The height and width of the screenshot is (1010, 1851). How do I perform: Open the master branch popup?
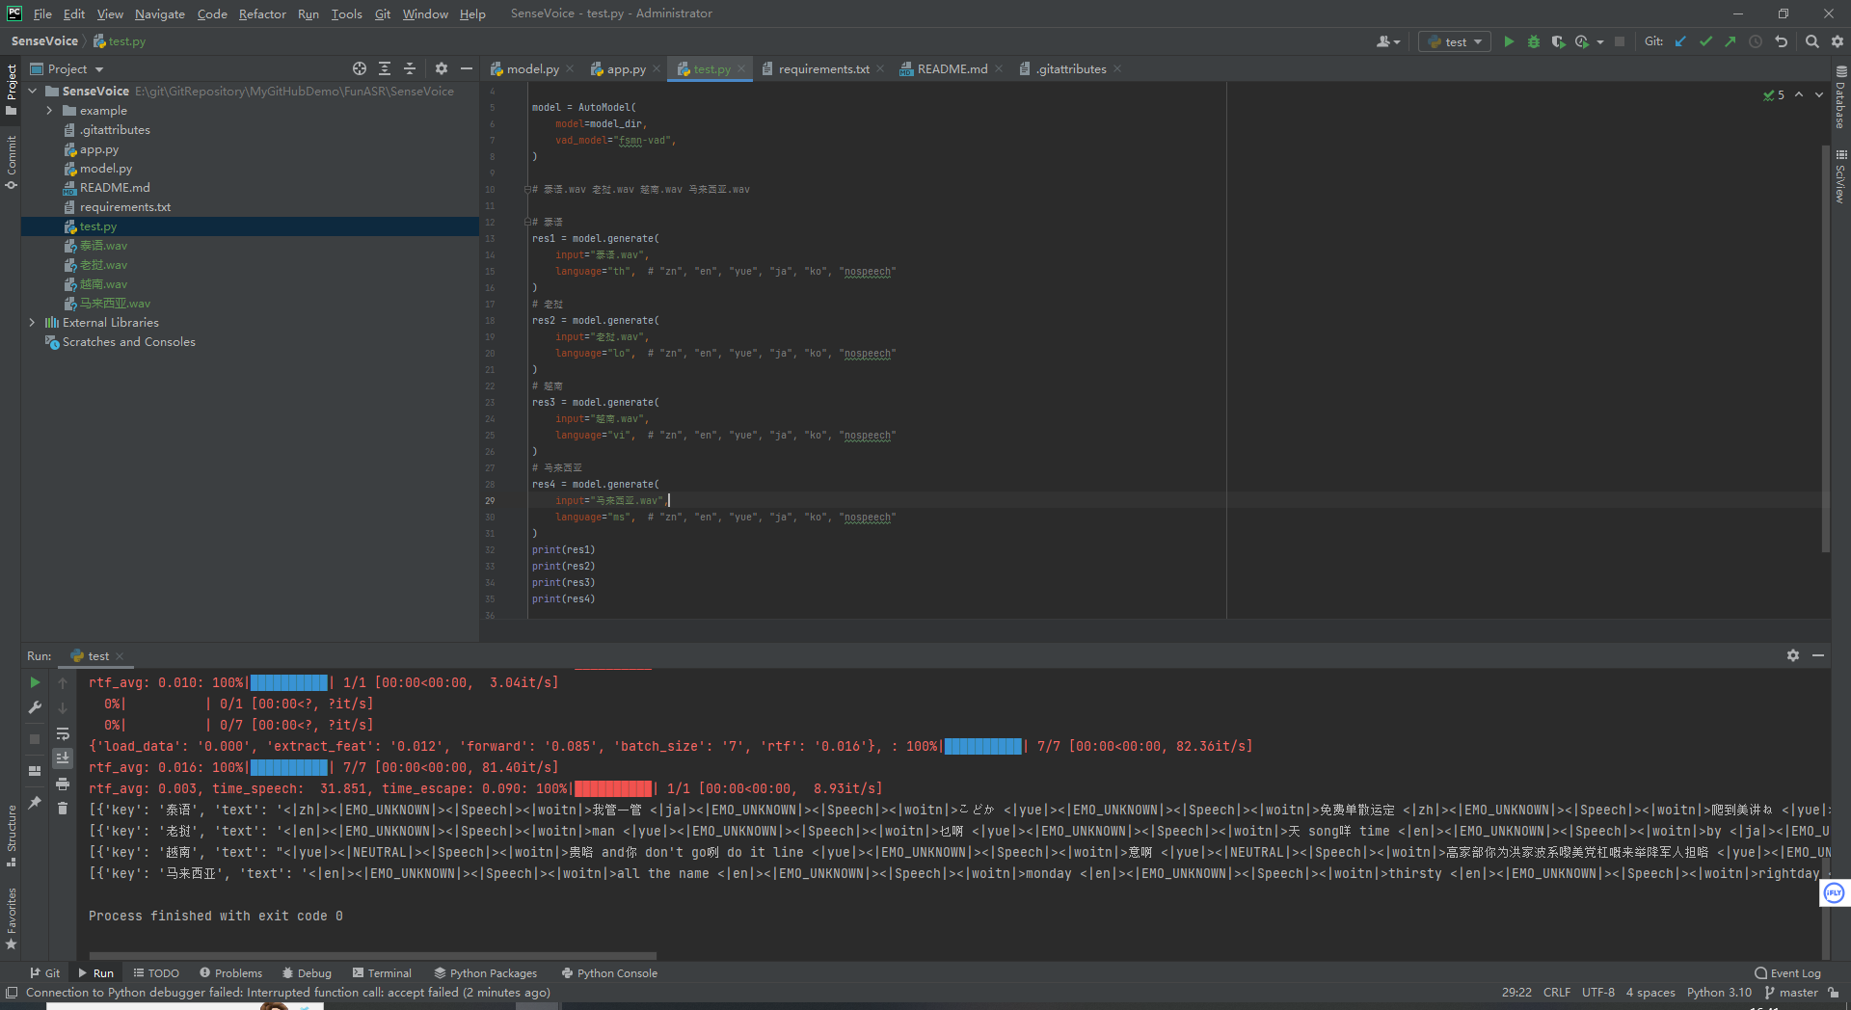[x=1791, y=993]
